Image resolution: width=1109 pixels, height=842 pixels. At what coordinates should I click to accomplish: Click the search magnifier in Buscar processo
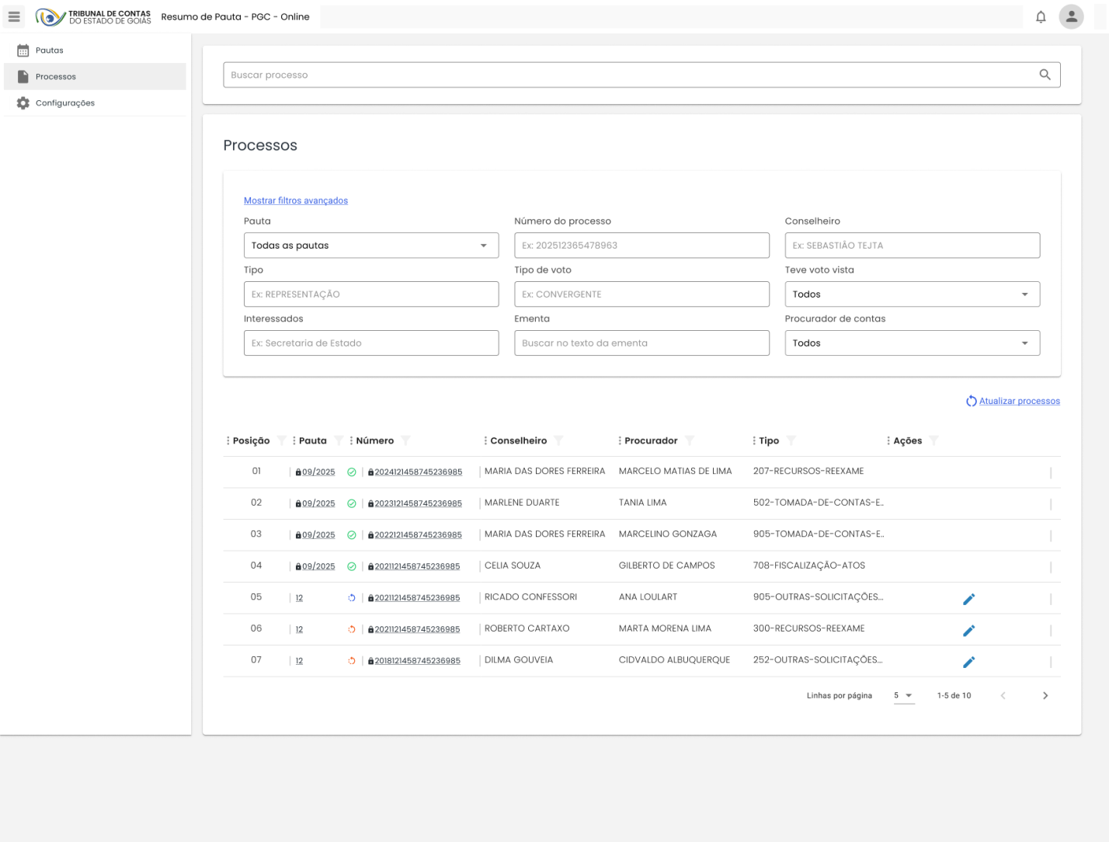pos(1045,75)
